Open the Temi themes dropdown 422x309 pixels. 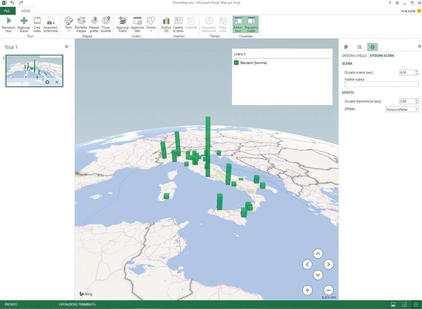[x=69, y=24]
